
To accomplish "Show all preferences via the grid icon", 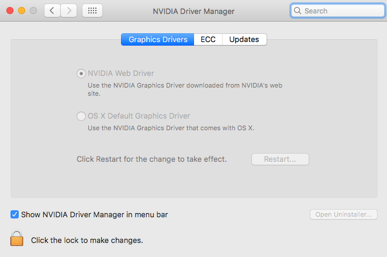I will click(92, 11).
